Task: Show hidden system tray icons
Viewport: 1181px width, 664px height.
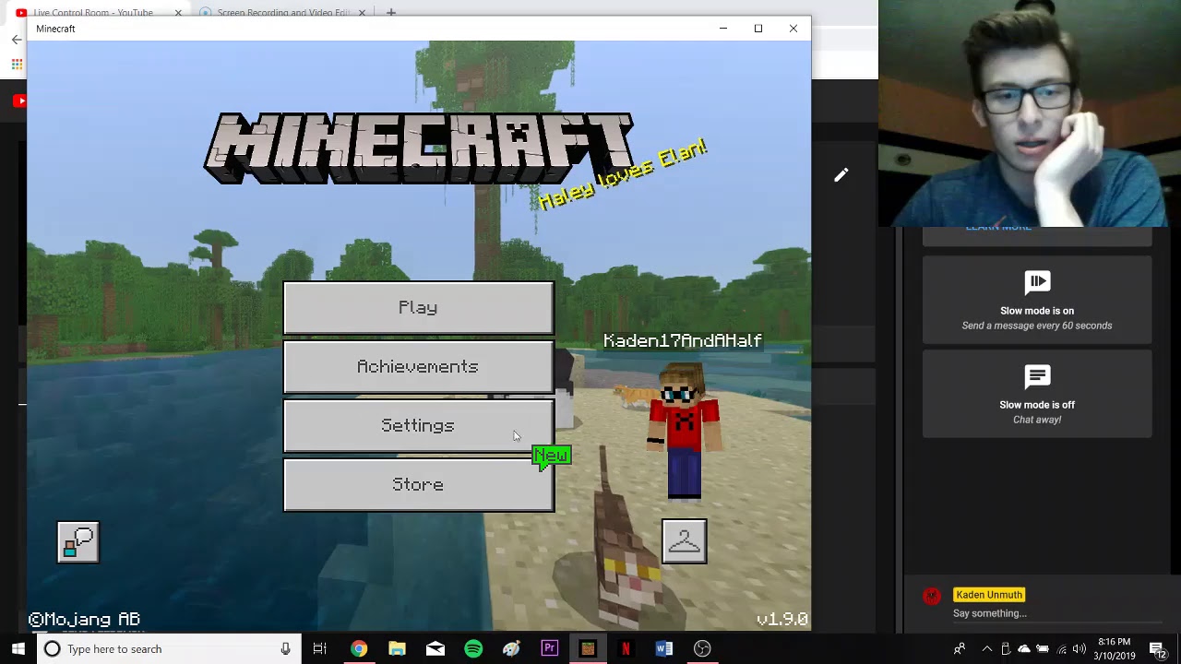Action: click(x=987, y=649)
